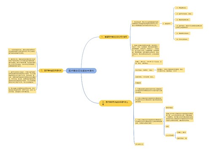
Task: Select the large paragraph node numbered 3 under branch 一
Action: pyautogui.click(x=146, y=50)
